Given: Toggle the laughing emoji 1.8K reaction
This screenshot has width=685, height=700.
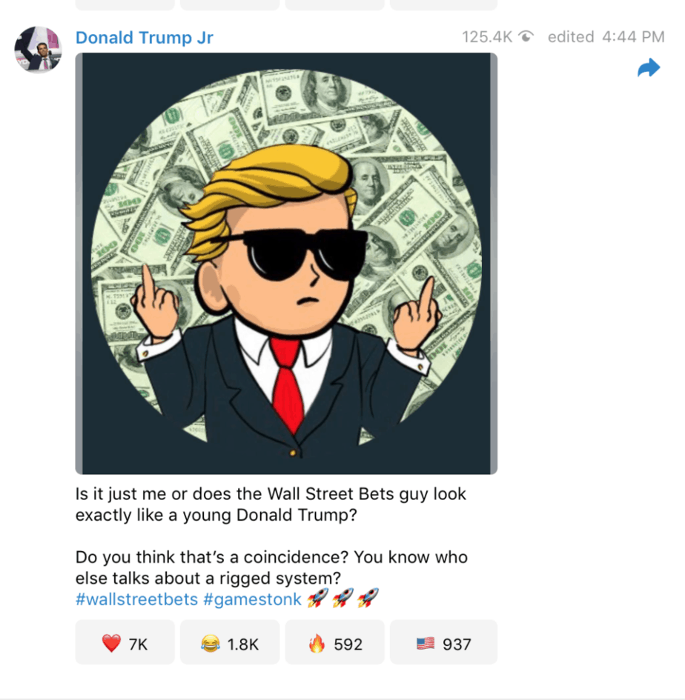Looking at the screenshot, I should (230, 643).
